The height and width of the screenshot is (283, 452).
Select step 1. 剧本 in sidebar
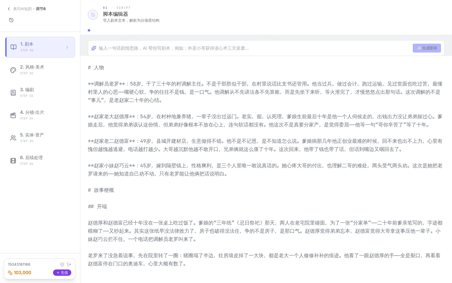coord(40,47)
